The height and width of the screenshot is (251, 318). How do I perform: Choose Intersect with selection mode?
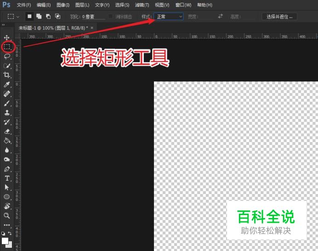57,17
